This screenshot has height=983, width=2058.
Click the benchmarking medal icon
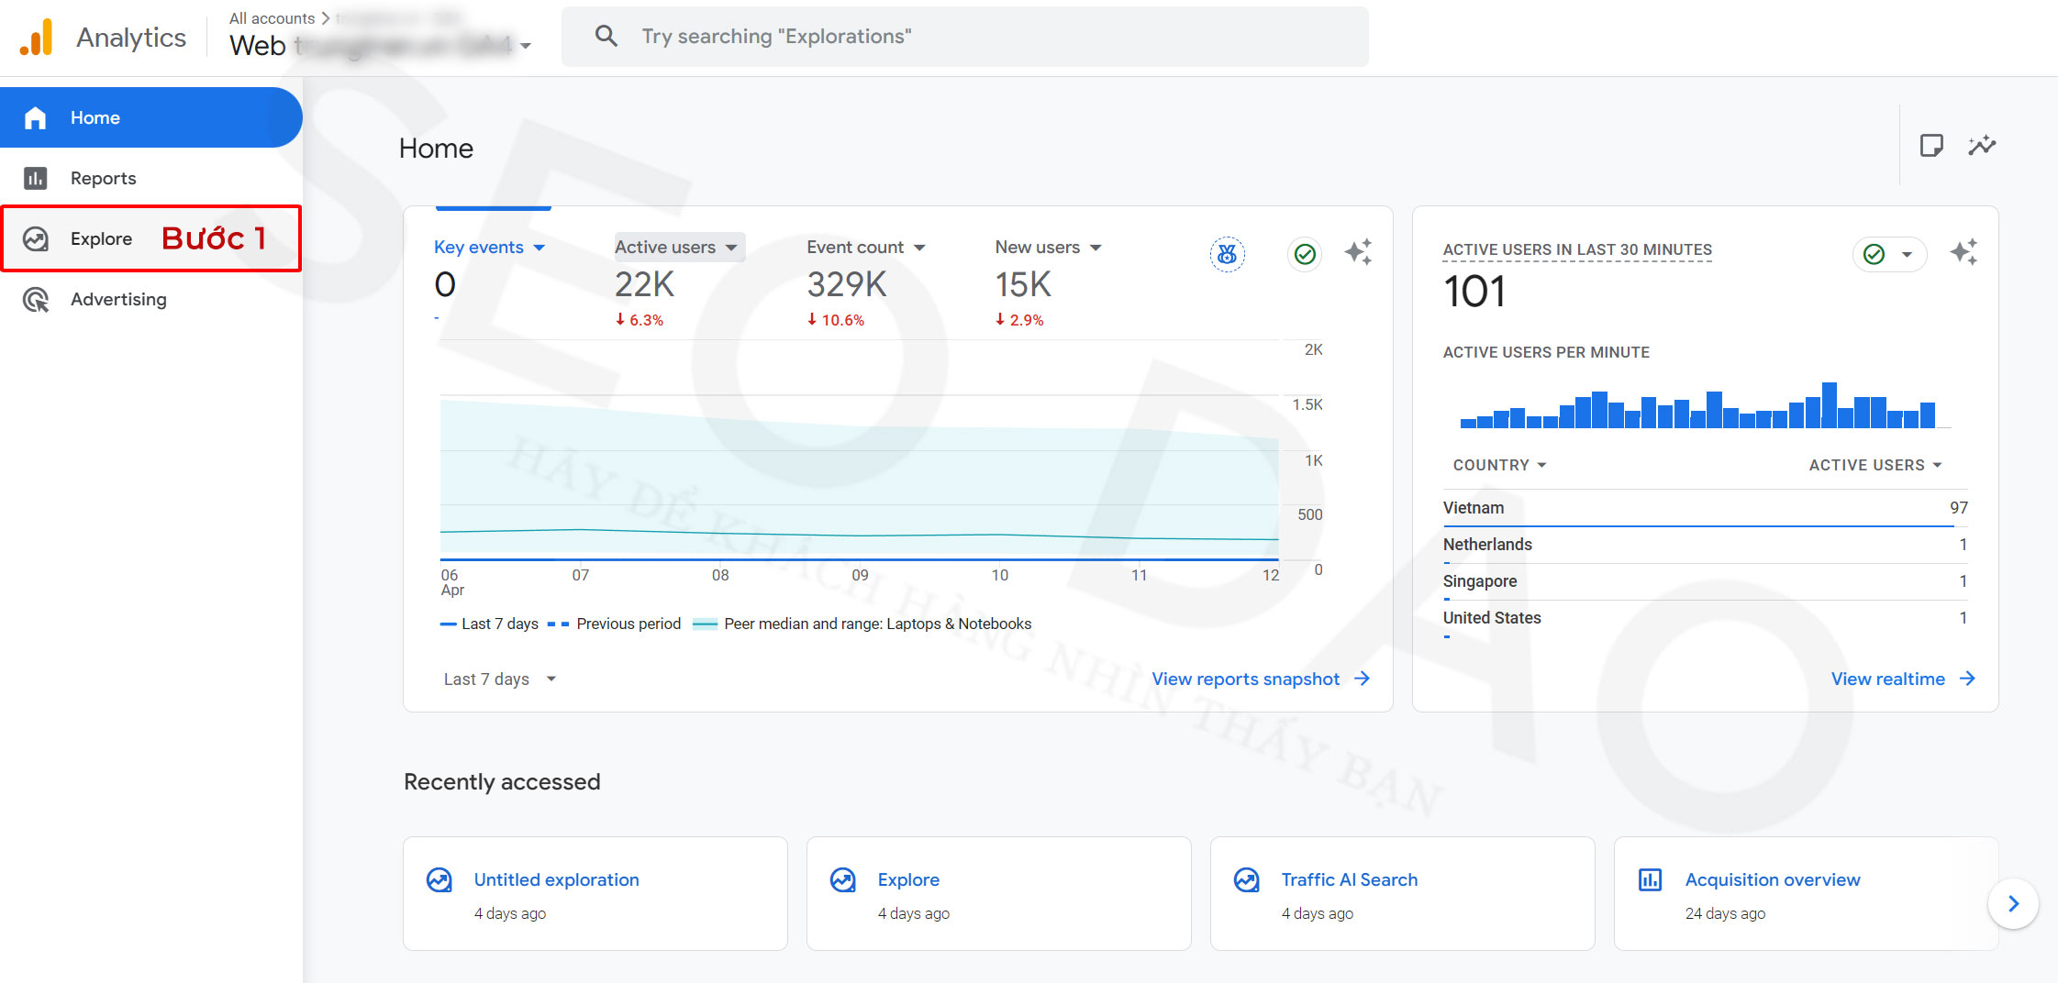tap(1227, 254)
